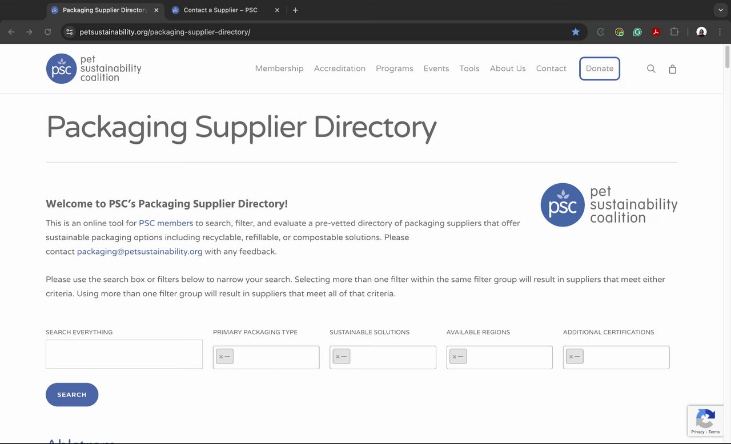The image size is (731, 444).
Task: Click the blue Search button
Action: 72,395
